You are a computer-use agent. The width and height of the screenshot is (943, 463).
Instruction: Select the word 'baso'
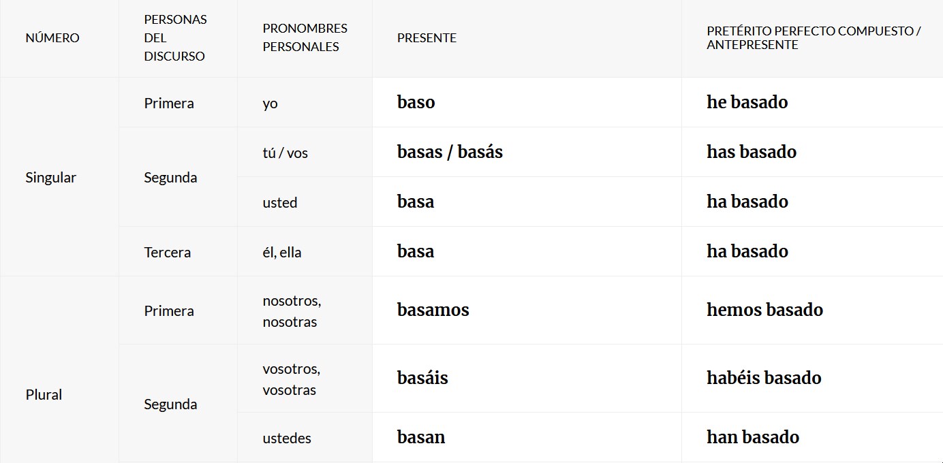416,102
